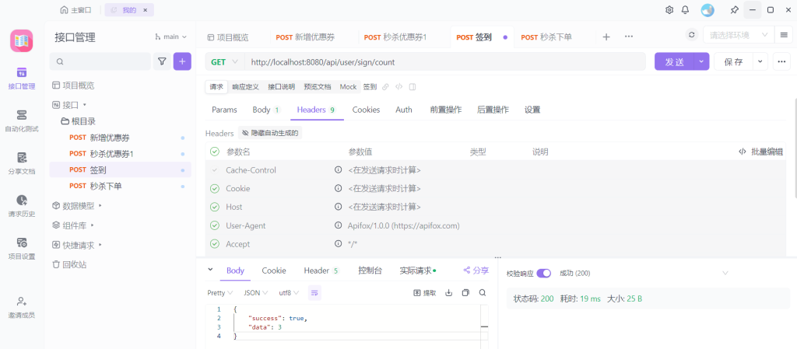This screenshot has width=797, height=349.
Task: Click the notification bell icon
Action: point(686,10)
